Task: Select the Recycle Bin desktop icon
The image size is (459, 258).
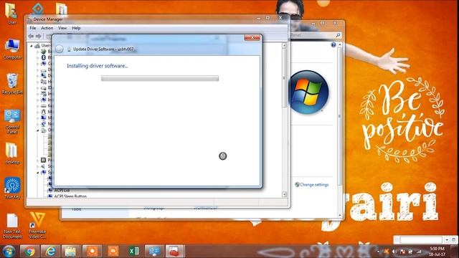Action: pos(12,84)
